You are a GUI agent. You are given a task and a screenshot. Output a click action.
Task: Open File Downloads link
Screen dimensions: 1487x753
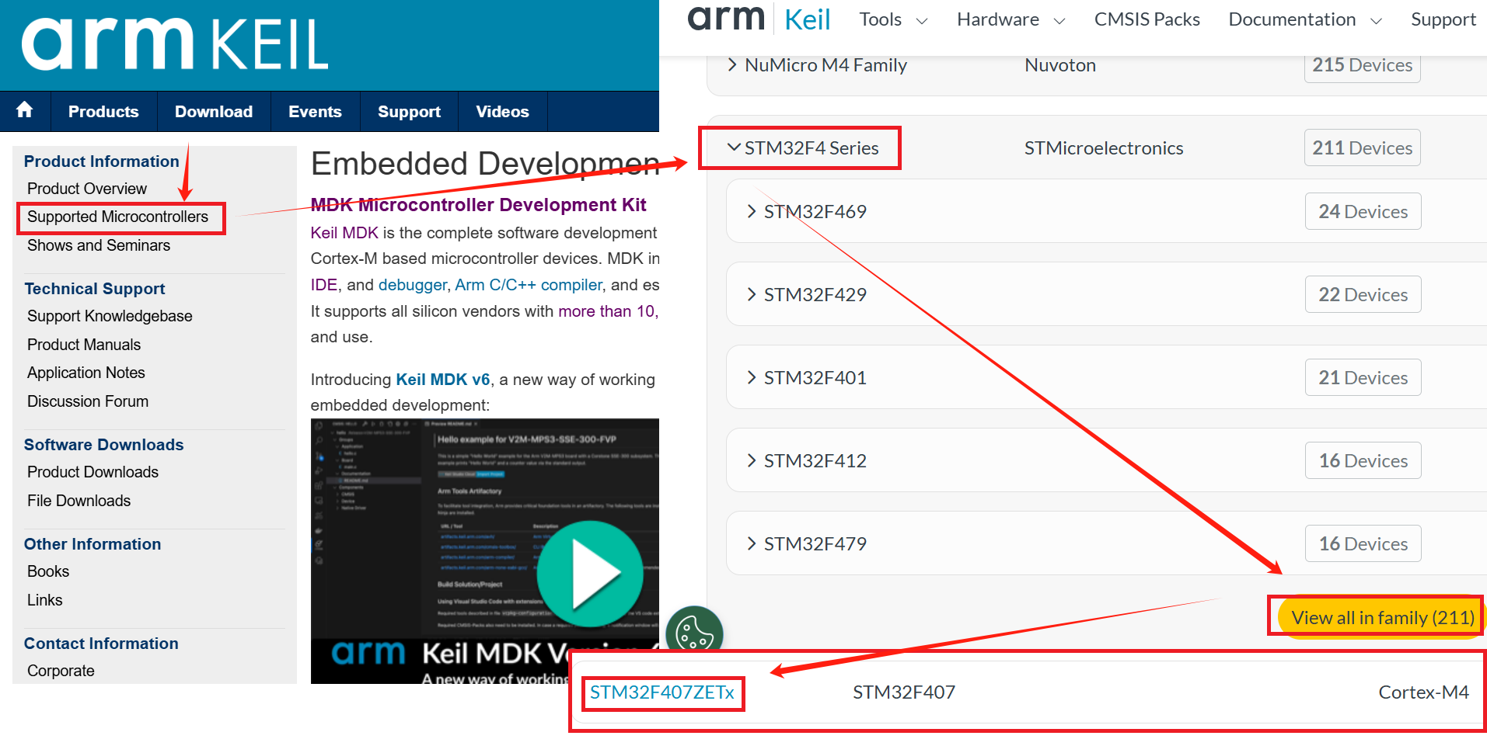[x=79, y=501]
